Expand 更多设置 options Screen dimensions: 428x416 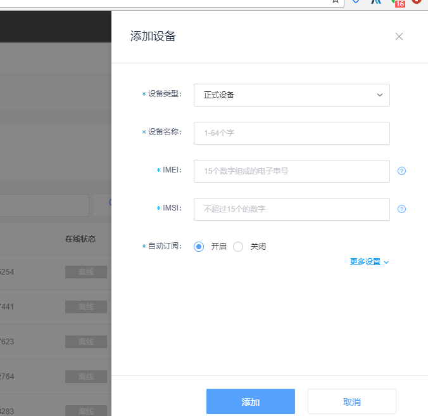pos(369,262)
